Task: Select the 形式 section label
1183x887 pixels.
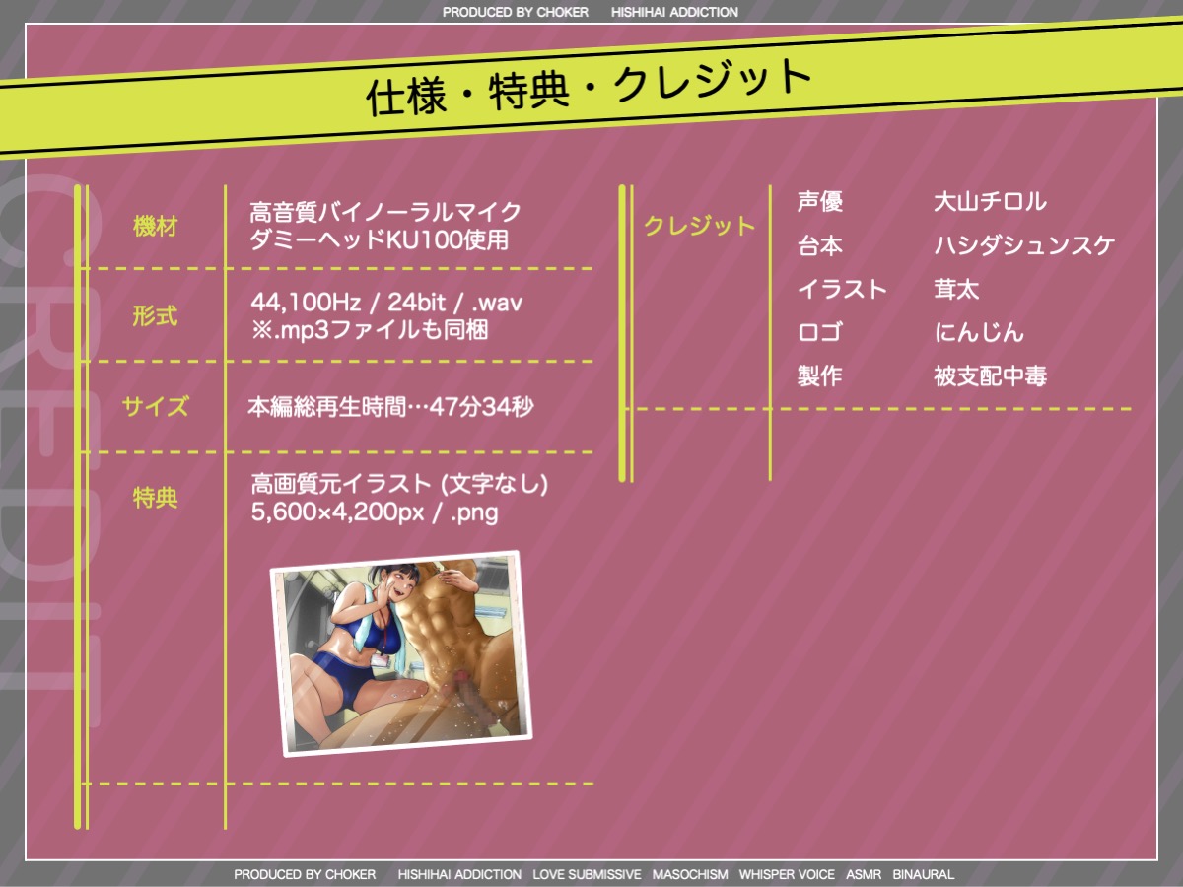Action: coord(155,316)
